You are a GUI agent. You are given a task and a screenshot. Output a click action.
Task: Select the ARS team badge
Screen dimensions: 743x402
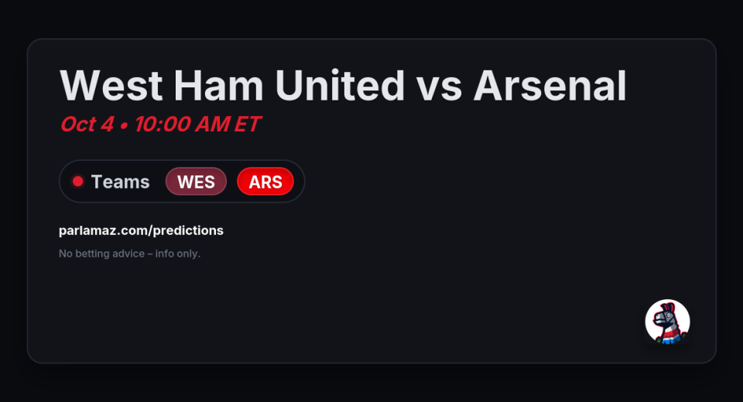point(265,182)
